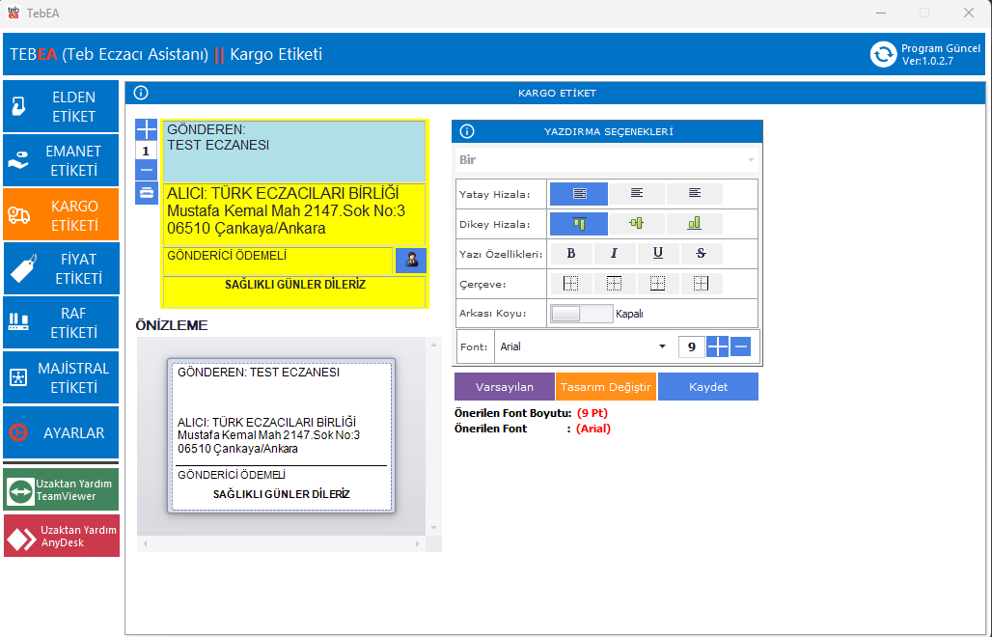Click the Program Güncel refresh icon
Viewport: 992px width, 637px height.
(883, 54)
